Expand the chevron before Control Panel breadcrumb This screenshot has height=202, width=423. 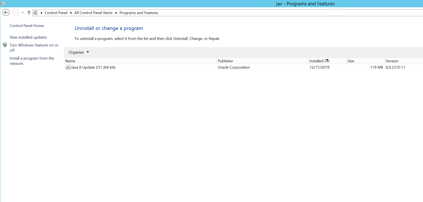[42, 13]
